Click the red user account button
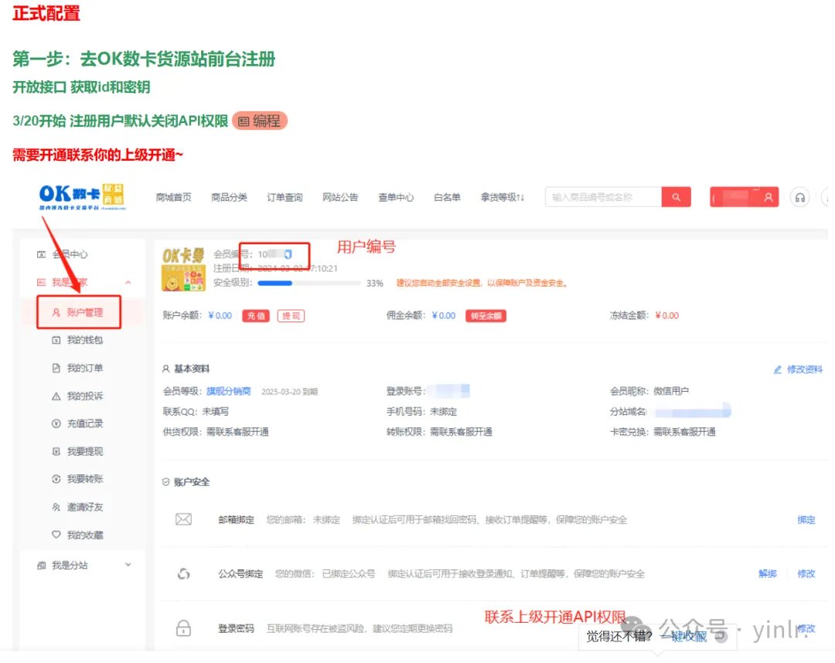Screen dimensions: 835x663 pos(745,197)
